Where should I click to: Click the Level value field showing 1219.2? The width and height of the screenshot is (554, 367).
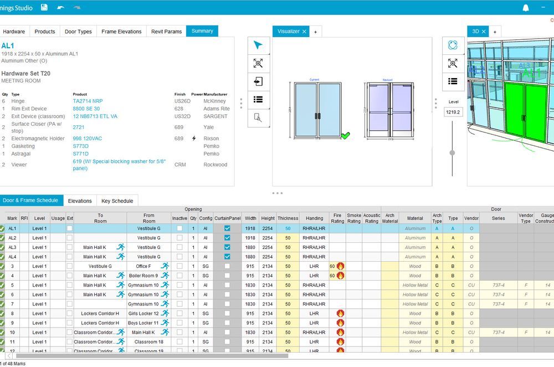point(453,113)
